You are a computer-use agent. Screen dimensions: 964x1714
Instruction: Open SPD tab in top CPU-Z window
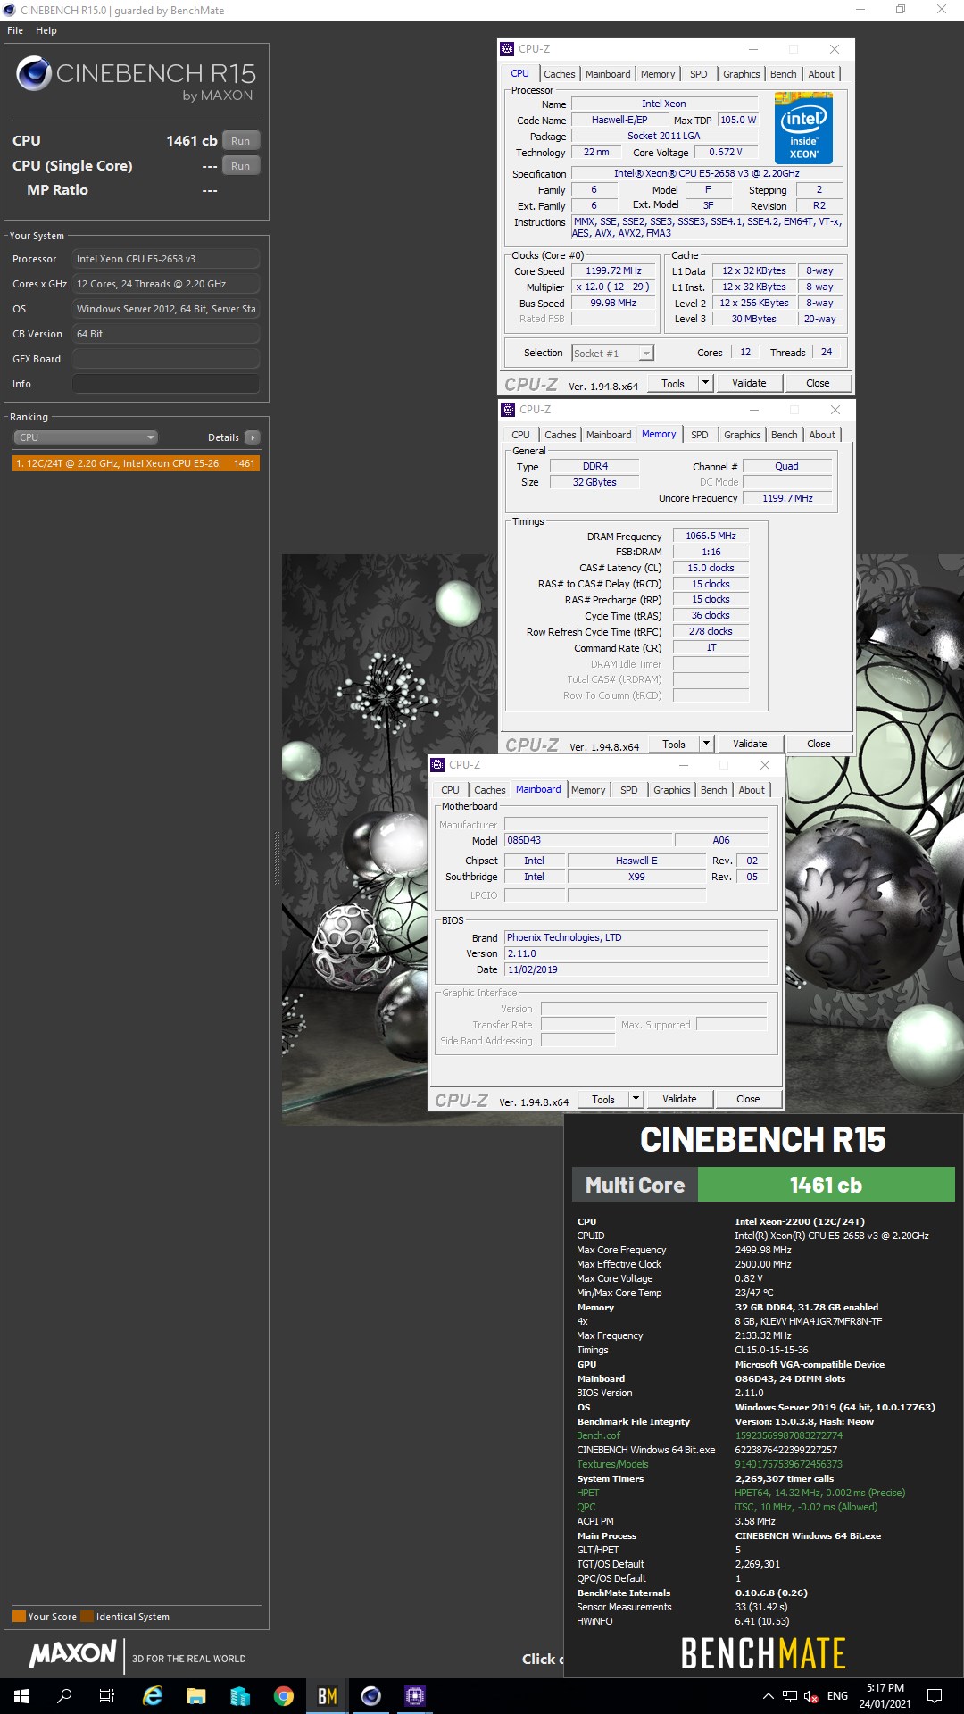tap(699, 74)
